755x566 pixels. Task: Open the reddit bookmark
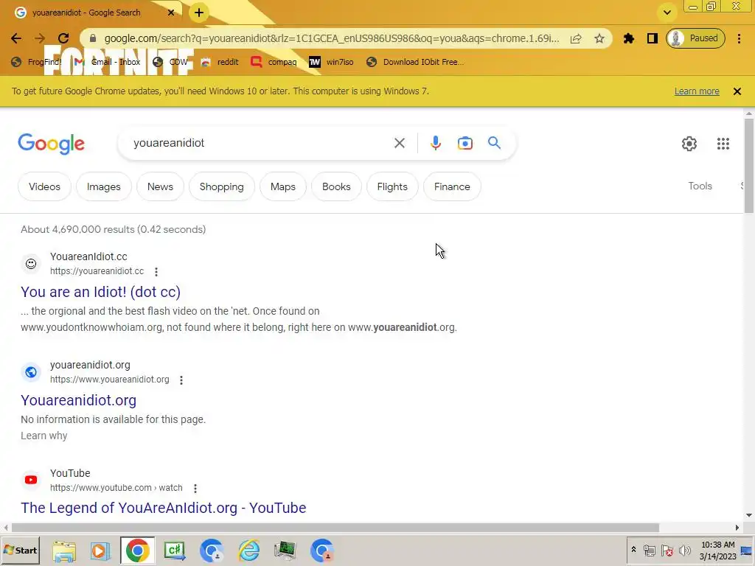pos(220,62)
